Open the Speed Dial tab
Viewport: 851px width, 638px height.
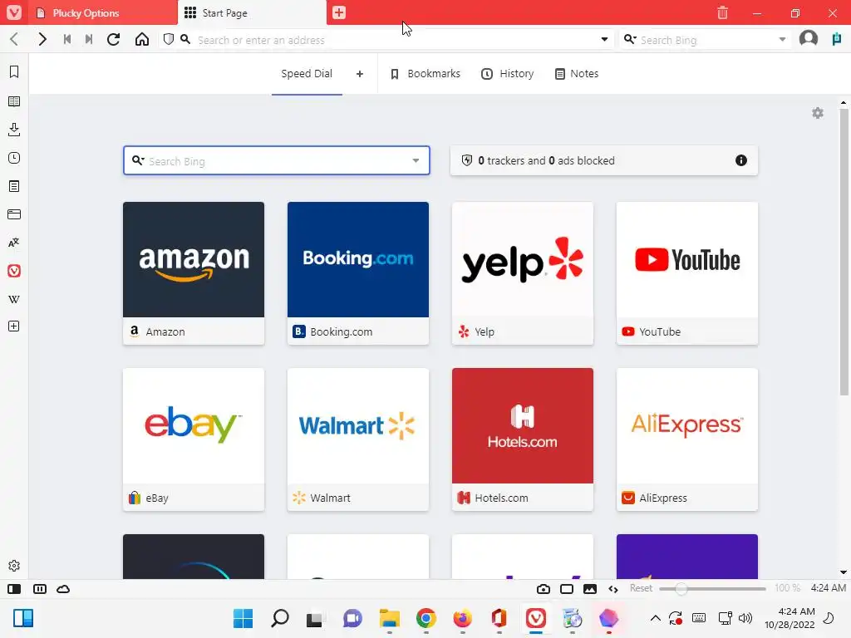pyautogui.click(x=307, y=74)
